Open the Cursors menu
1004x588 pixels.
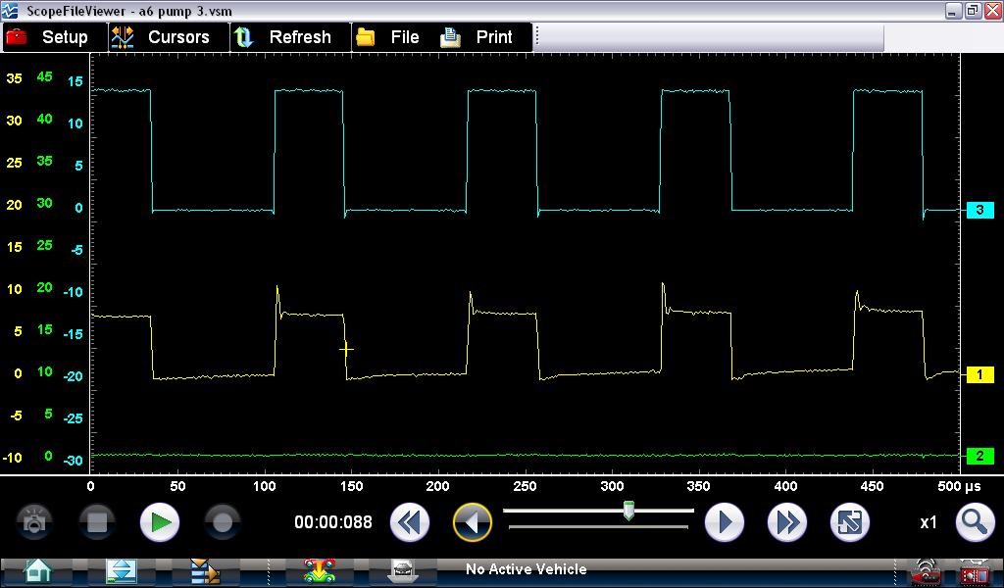point(162,37)
